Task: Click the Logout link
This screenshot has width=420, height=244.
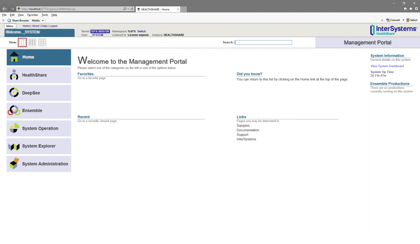Action: tap(53, 26)
